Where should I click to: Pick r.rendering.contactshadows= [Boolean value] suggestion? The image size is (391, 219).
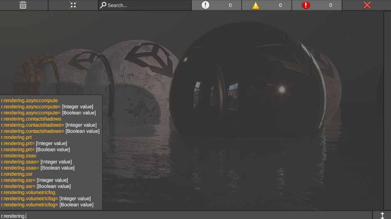click(x=50, y=131)
